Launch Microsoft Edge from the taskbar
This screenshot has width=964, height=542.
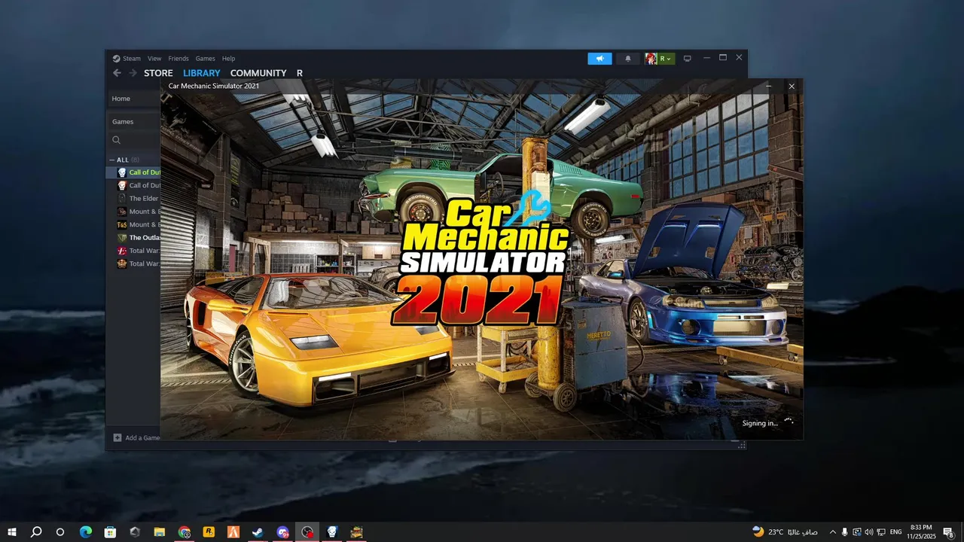[x=85, y=531]
